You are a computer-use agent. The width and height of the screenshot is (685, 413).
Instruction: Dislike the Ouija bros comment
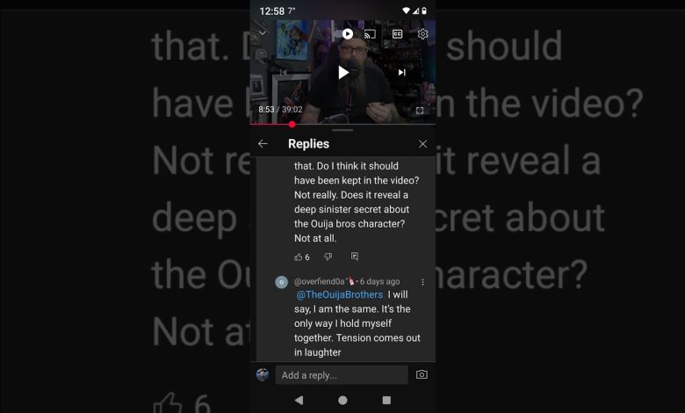click(328, 257)
